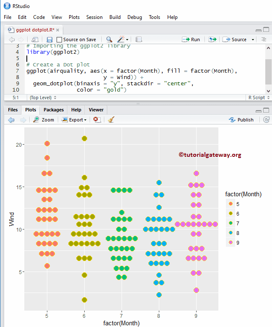Open the Session menu
The image size is (272, 327).
[94, 17]
